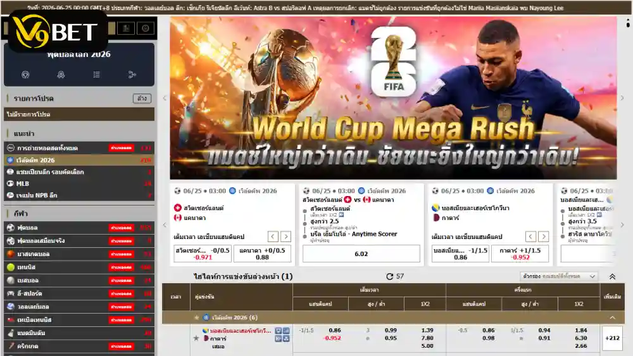The height and width of the screenshot is (356, 633).
Task: Click the ล้าง clear favorites button
Action: coord(142,99)
